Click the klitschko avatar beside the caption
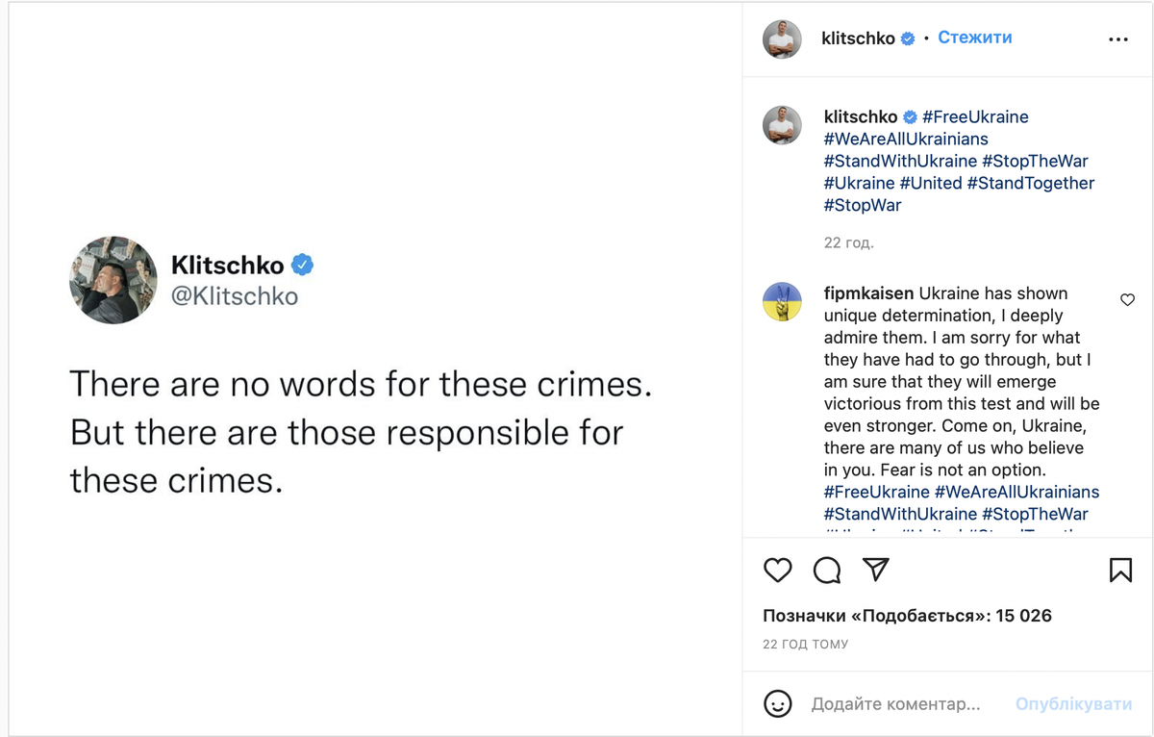This screenshot has height=737, width=1154. [782, 125]
